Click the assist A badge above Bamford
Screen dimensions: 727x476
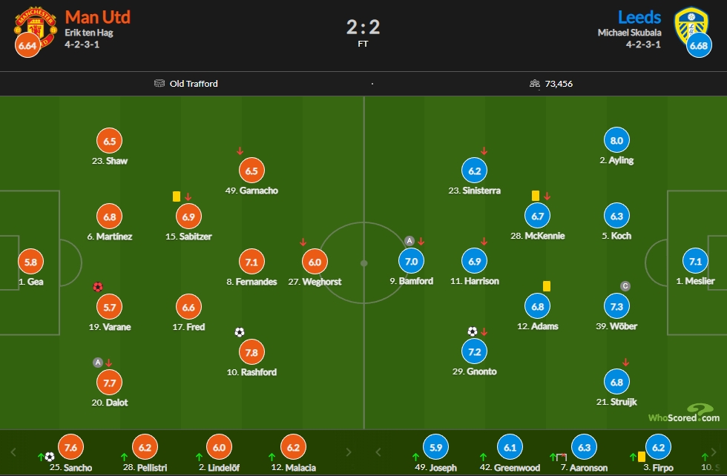409,240
